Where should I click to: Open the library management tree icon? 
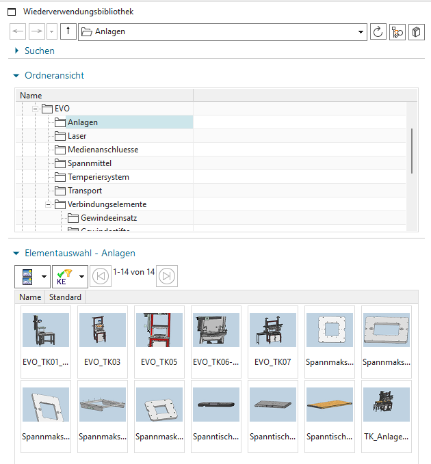(397, 31)
